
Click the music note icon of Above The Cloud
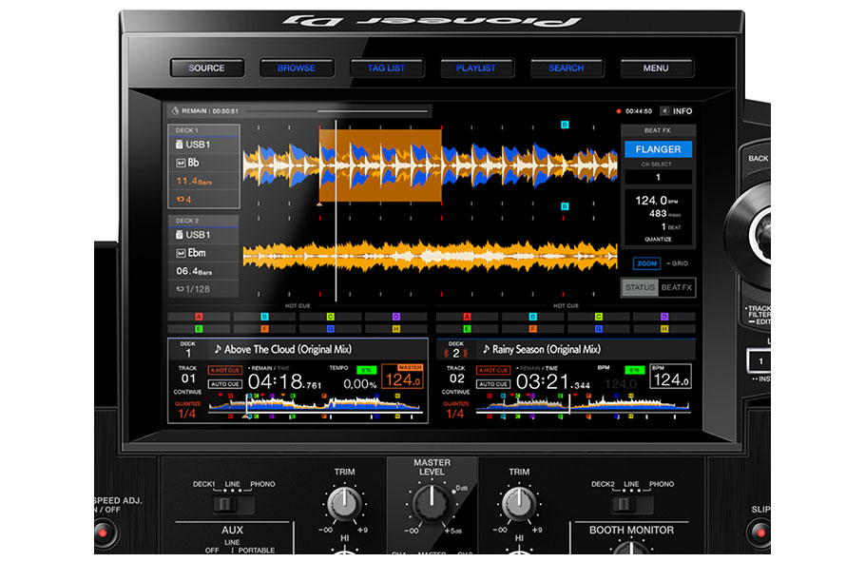218,349
